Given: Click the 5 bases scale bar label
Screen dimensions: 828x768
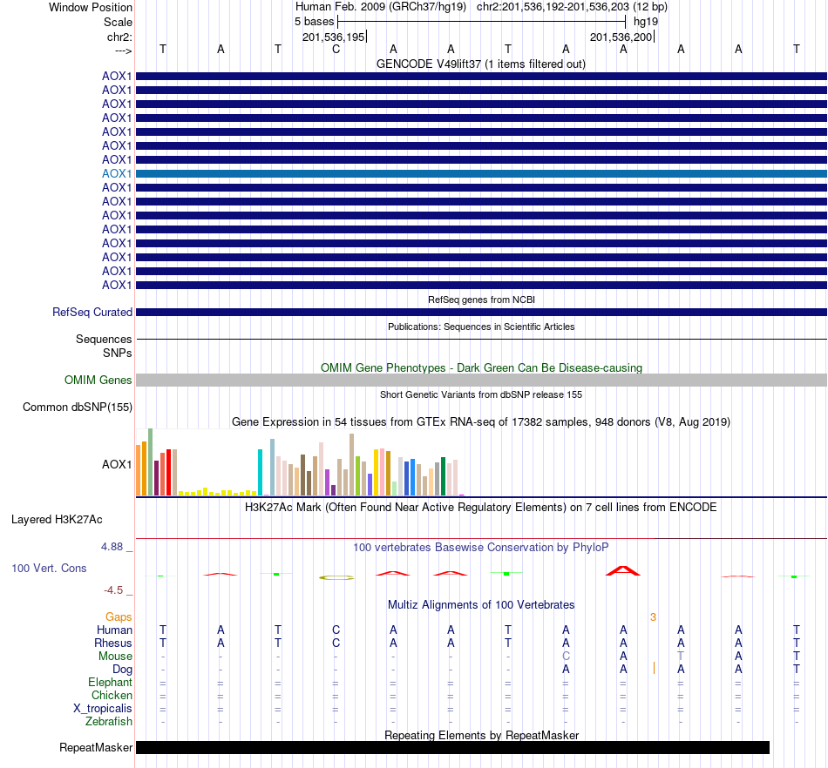Looking at the screenshot, I should click(314, 22).
